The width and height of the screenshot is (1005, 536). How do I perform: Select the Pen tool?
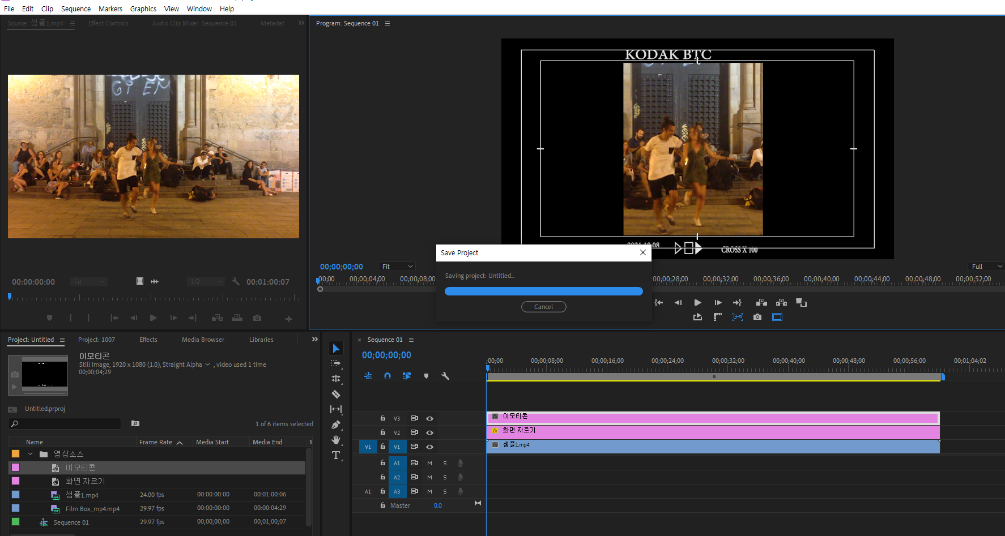coord(336,424)
